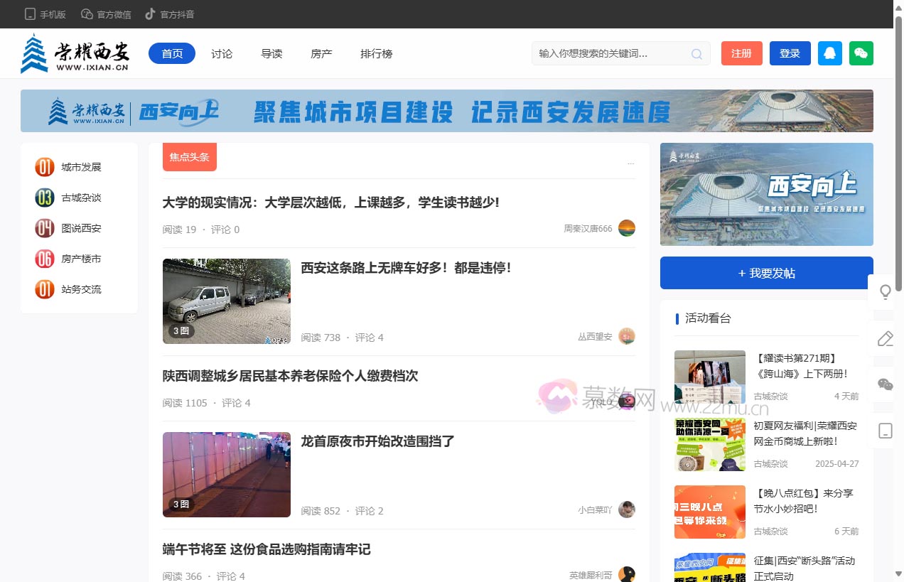Click the 注册 button
Viewport: 904px width, 582px height.
pos(741,53)
